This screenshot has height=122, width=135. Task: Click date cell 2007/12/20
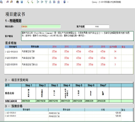pos(79,101)
